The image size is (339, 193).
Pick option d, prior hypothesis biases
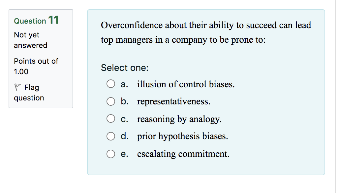(111, 136)
